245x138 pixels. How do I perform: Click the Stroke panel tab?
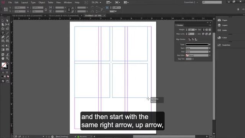(180, 25)
